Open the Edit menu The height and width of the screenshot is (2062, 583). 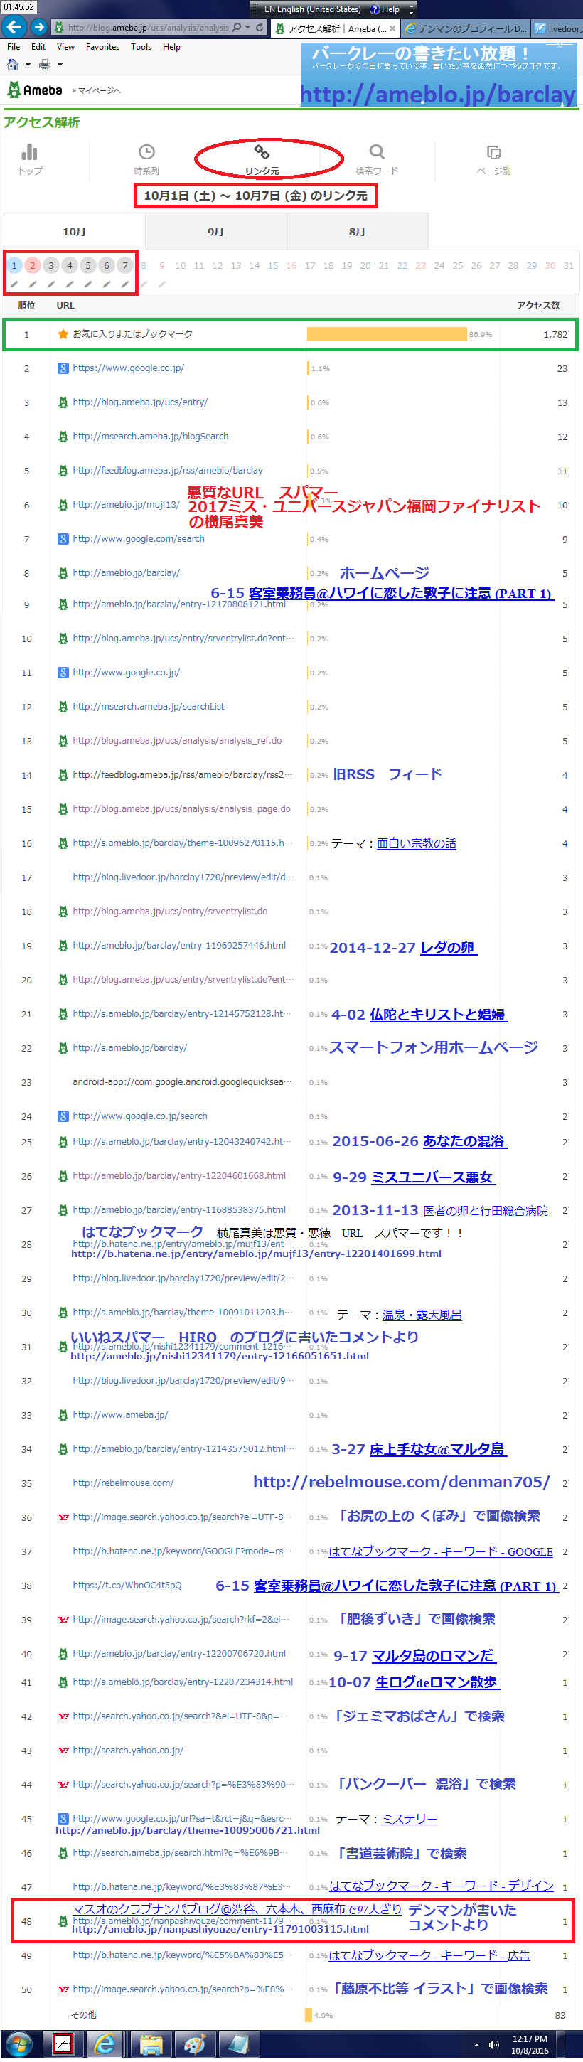pyautogui.click(x=38, y=46)
